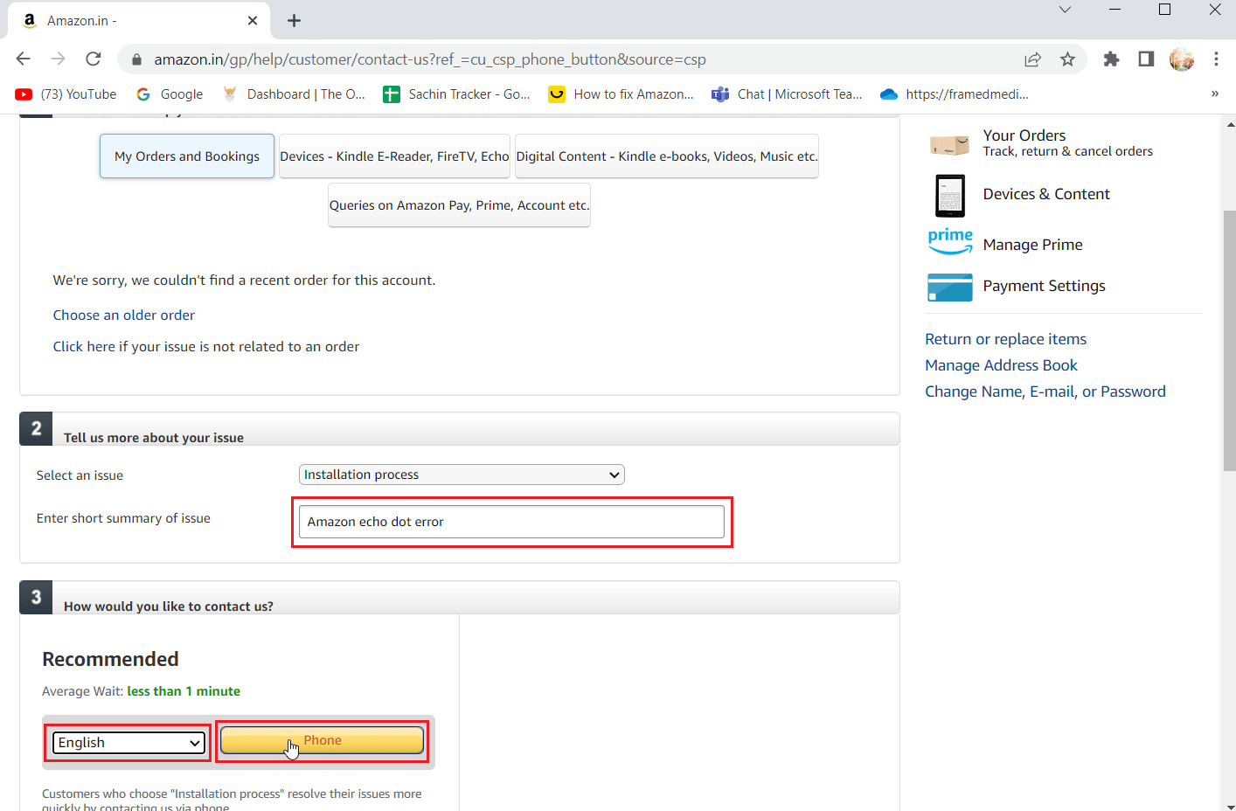The height and width of the screenshot is (811, 1236).
Task: Open the Extensions puzzle icon
Action: point(1111,59)
